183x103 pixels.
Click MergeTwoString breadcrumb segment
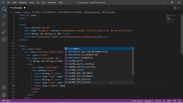[x=92, y=12]
